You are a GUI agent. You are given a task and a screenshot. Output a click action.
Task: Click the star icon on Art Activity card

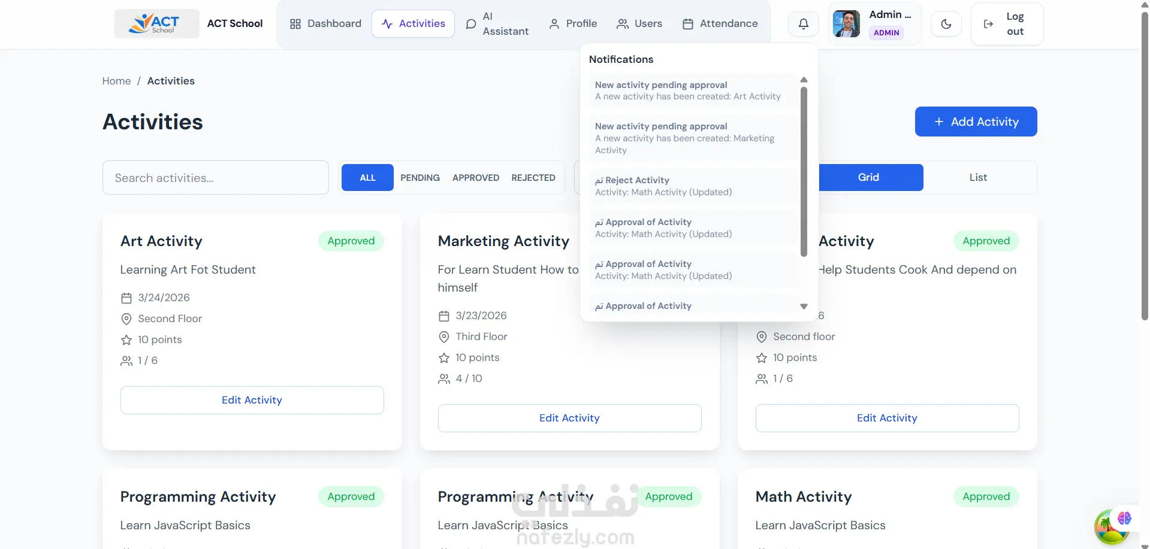coord(126,340)
